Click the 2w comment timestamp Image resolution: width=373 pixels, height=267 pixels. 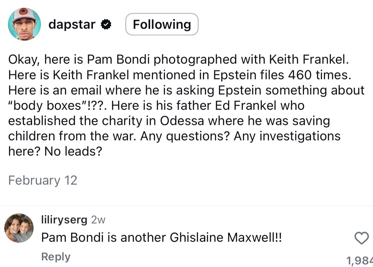(x=98, y=220)
